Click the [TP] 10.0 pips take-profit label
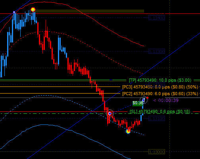 click(160, 80)
